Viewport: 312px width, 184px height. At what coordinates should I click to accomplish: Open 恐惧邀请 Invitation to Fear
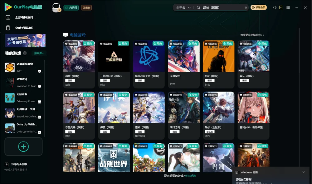[x=23, y=82]
